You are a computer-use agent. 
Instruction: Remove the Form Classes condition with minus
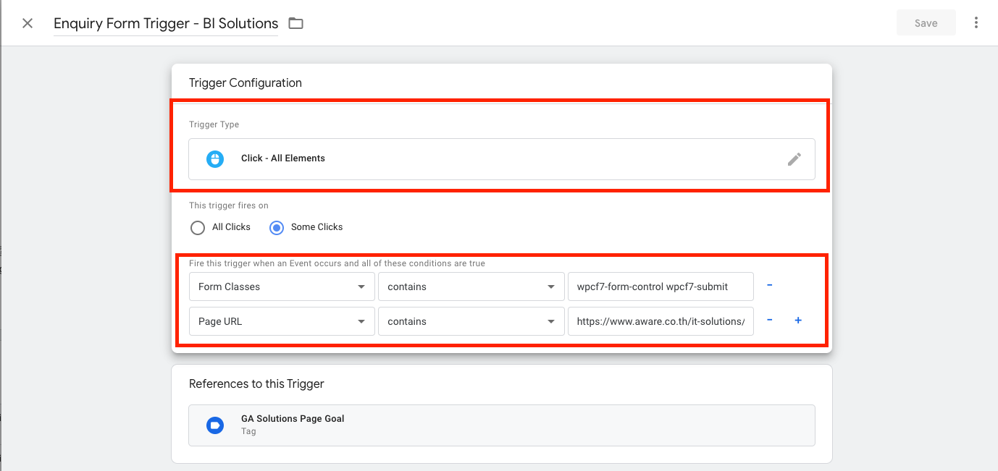[x=769, y=286]
